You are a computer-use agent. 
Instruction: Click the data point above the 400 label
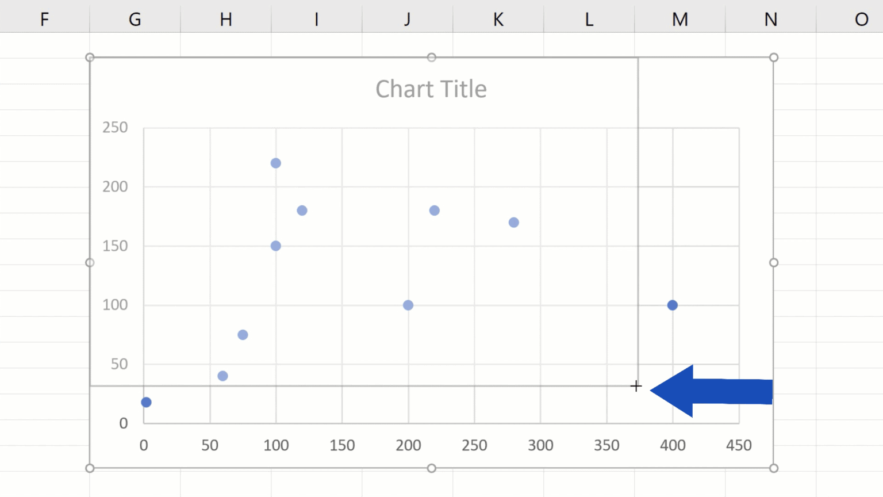coord(673,304)
